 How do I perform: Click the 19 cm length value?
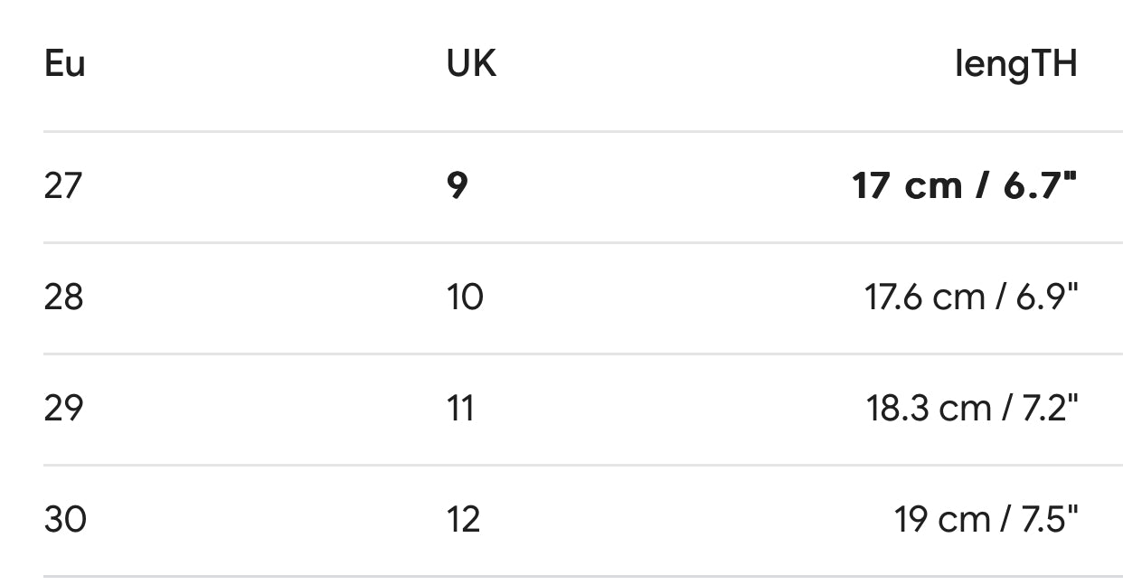tap(941, 520)
